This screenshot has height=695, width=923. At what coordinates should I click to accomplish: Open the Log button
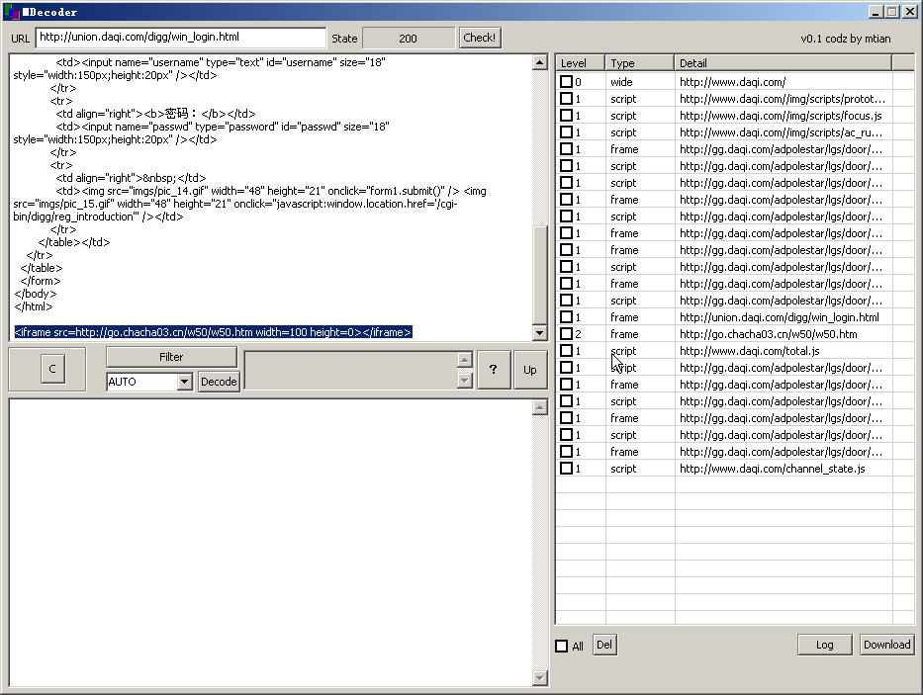pos(824,645)
